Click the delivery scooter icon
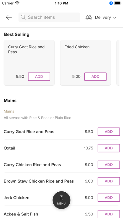The image size is (123, 218). tap(89, 17)
